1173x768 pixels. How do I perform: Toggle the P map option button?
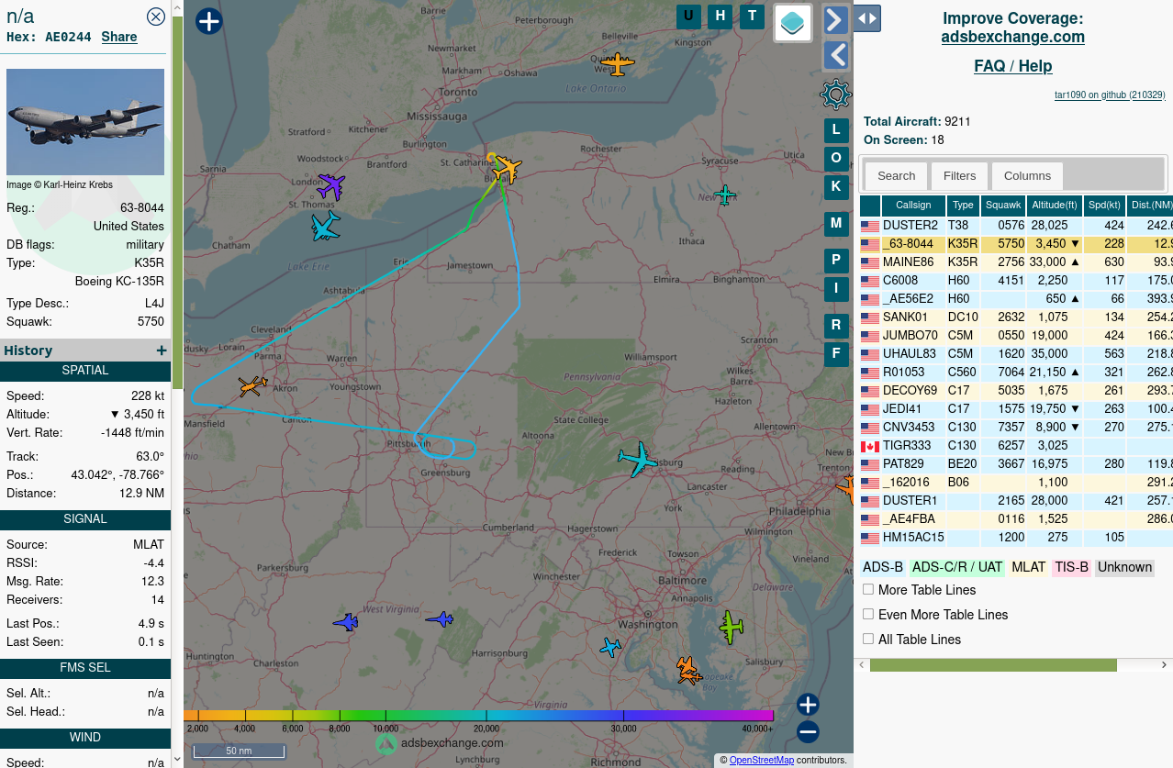coord(836,261)
